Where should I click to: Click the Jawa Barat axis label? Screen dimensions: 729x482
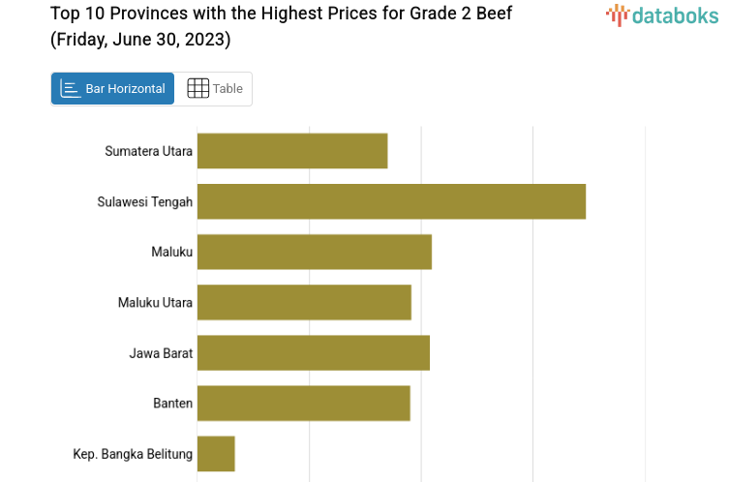click(161, 352)
